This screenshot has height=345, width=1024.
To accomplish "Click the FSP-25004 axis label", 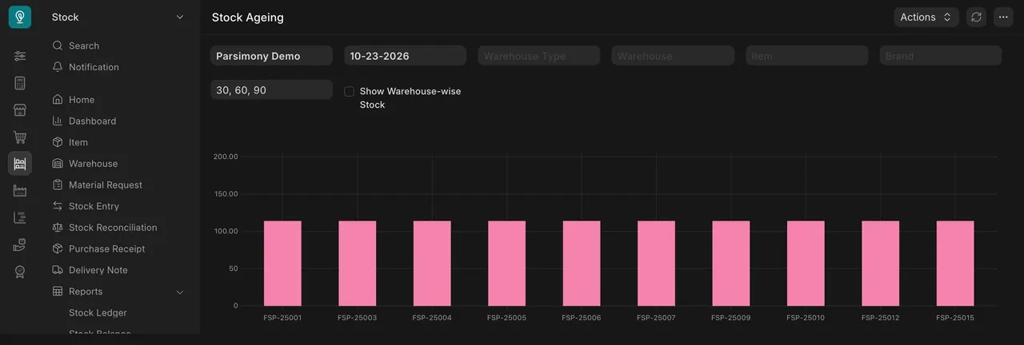I will point(432,318).
